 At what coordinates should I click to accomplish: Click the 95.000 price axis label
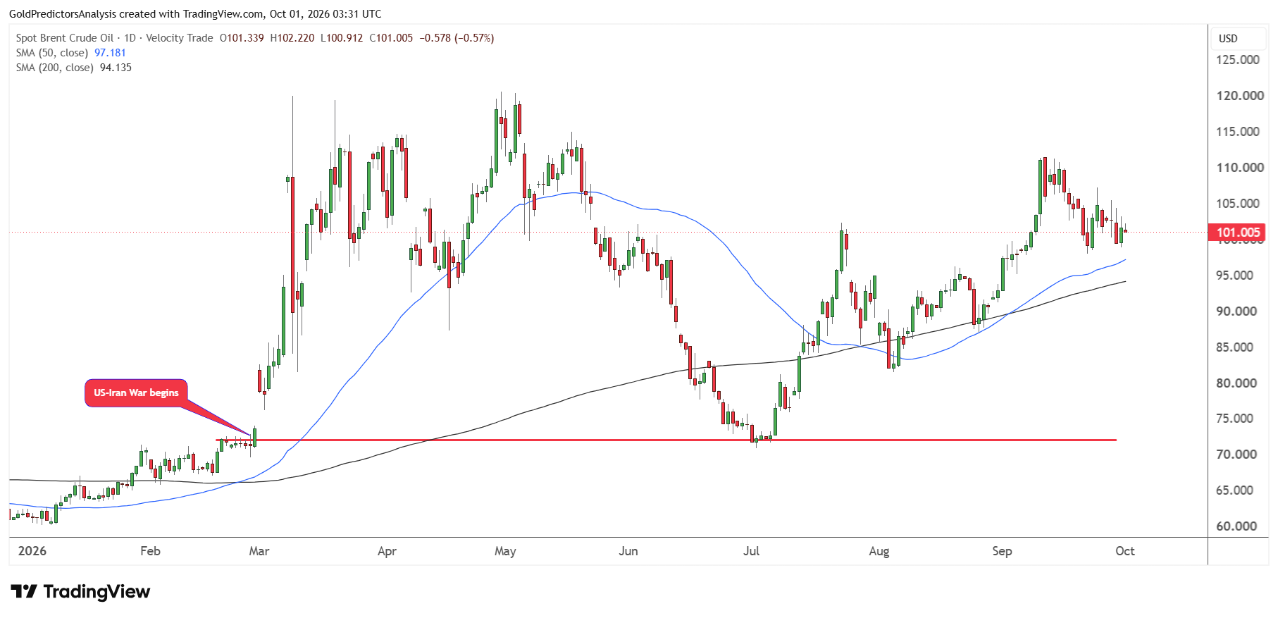tap(1235, 276)
